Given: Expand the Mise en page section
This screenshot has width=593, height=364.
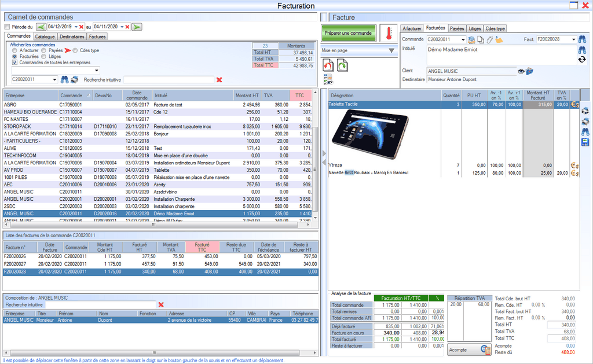Looking at the screenshot, I should tap(391, 50).
